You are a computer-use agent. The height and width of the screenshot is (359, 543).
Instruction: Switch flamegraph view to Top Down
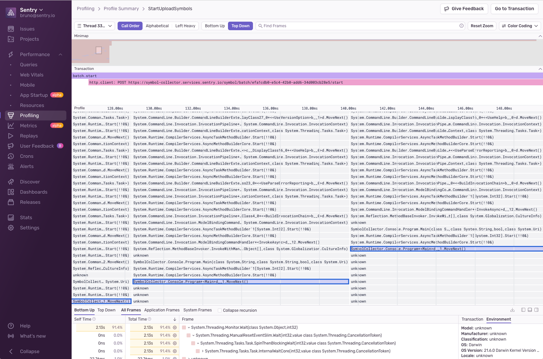click(x=240, y=26)
